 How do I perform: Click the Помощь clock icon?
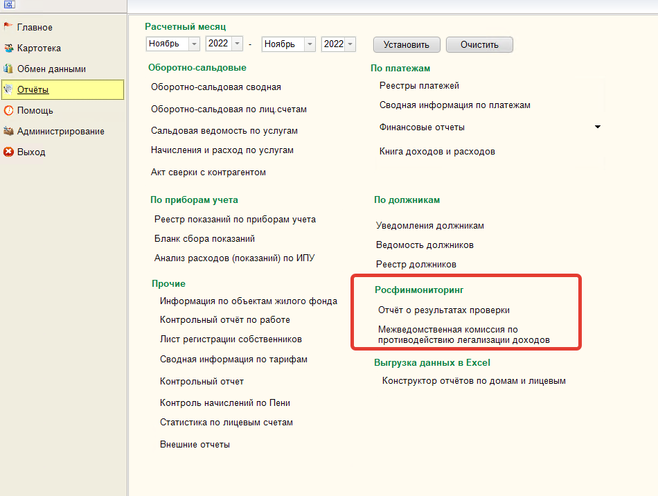click(8, 110)
